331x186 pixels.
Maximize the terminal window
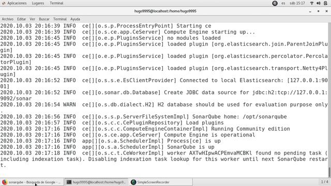[x=319, y=11]
